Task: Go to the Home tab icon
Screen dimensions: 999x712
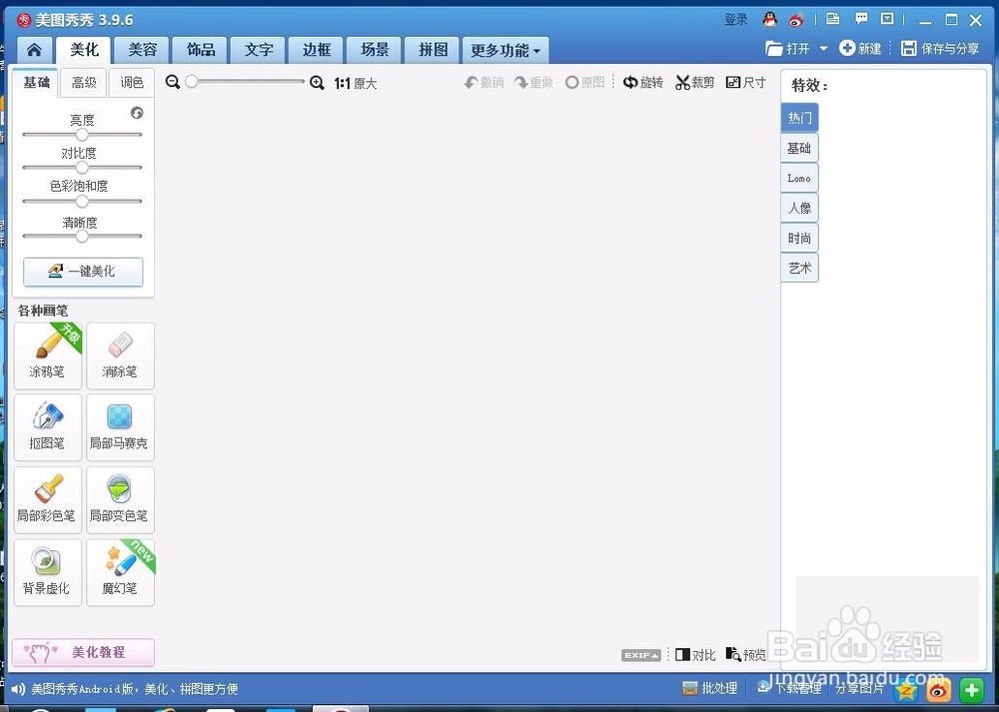Action: (34, 50)
